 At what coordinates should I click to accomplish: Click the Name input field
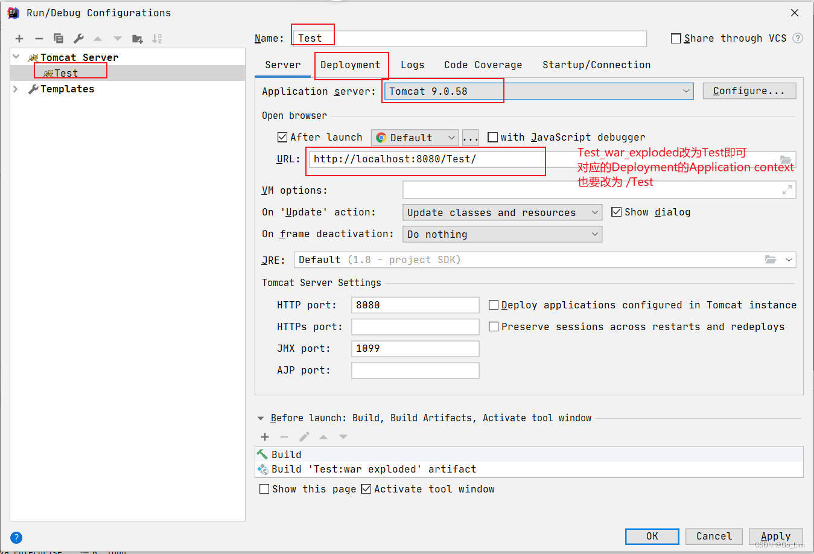click(x=469, y=38)
